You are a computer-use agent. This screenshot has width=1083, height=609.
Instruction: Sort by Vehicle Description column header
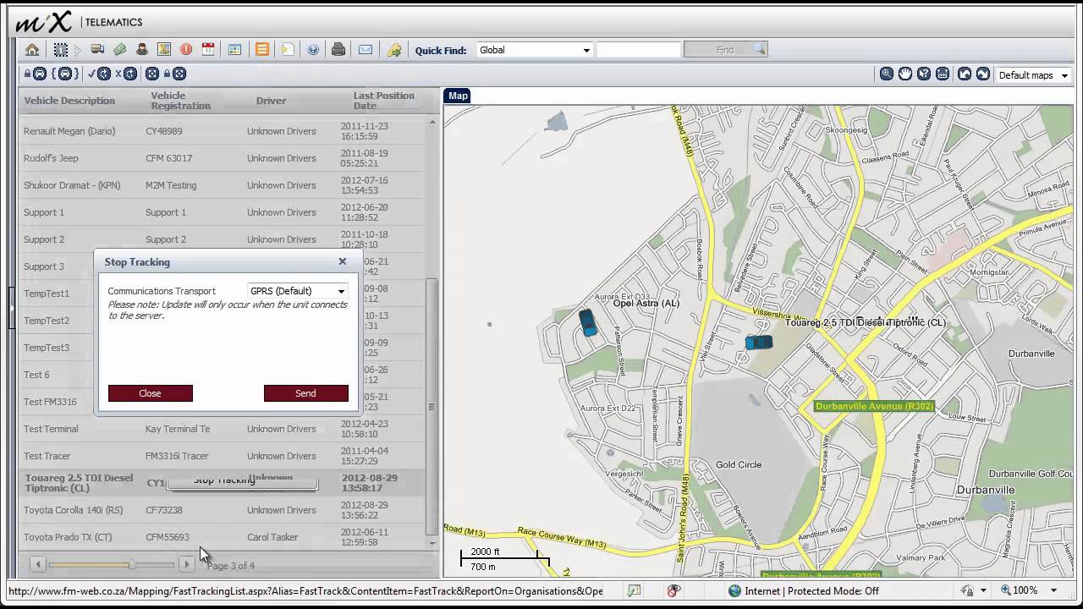[x=69, y=101]
